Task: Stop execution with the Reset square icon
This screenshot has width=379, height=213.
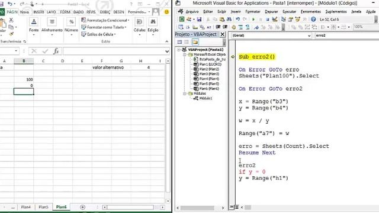Action: click(x=268, y=20)
